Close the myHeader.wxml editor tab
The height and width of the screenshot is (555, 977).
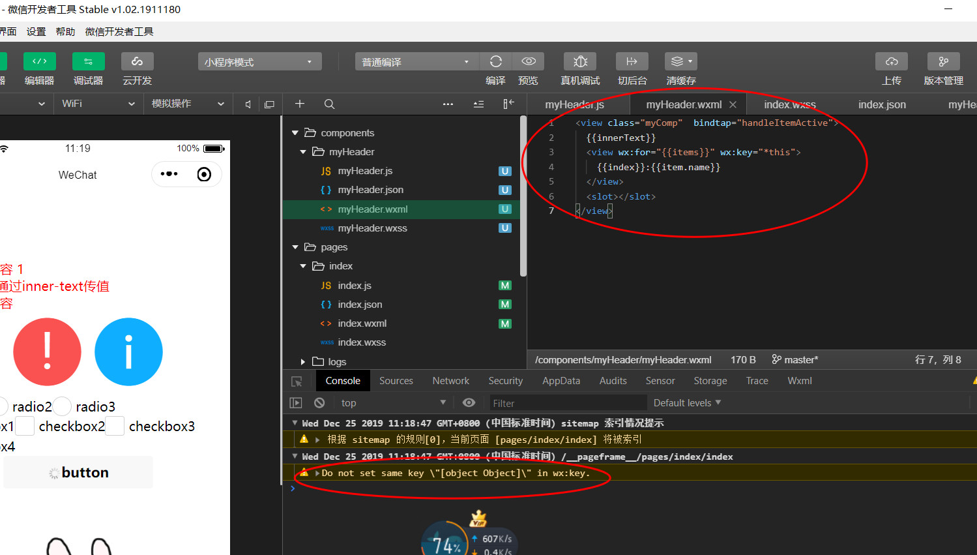pyautogui.click(x=733, y=104)
